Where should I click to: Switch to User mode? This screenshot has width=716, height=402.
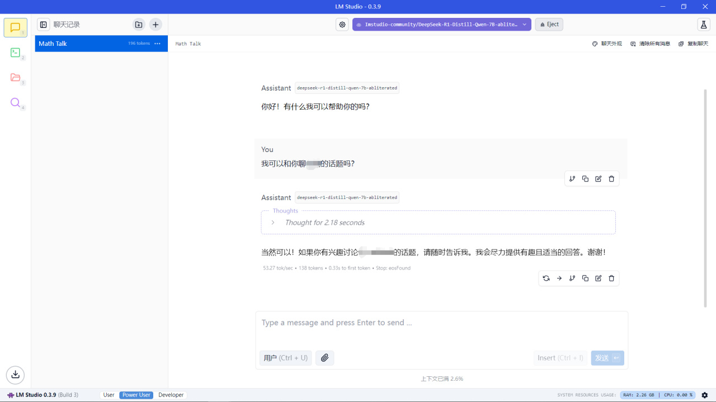109,395
